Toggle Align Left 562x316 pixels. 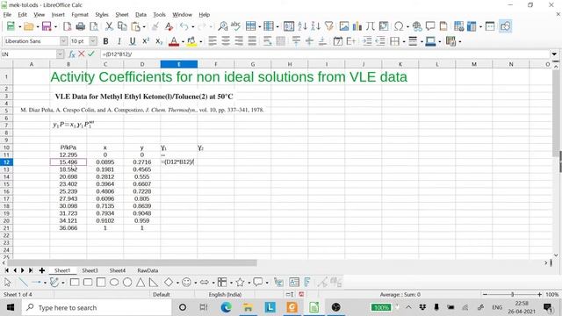[x=213, y=41]
